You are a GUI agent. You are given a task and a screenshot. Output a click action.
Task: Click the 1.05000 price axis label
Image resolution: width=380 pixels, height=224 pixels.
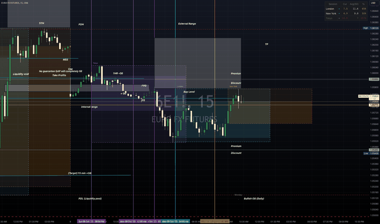pyautogui.click(x=374, y=215)
